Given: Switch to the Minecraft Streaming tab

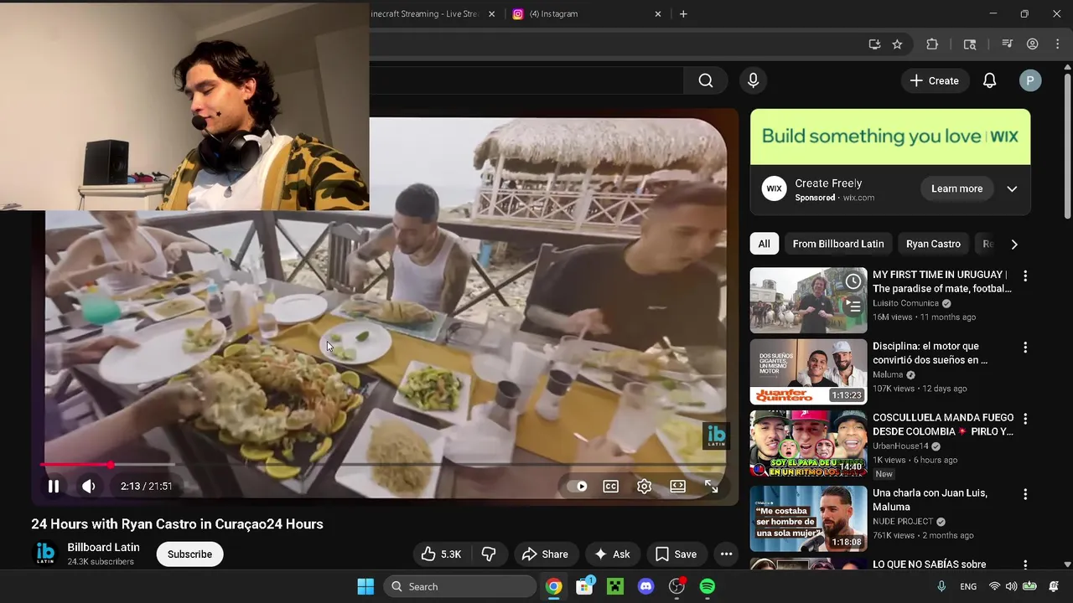Looking at the screenshot, I should pos(426,13).
